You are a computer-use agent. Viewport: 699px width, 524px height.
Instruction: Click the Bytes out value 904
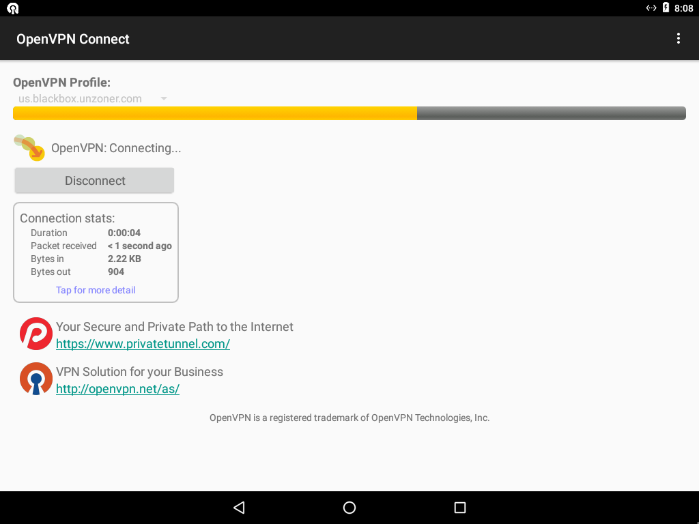[116, 272]
